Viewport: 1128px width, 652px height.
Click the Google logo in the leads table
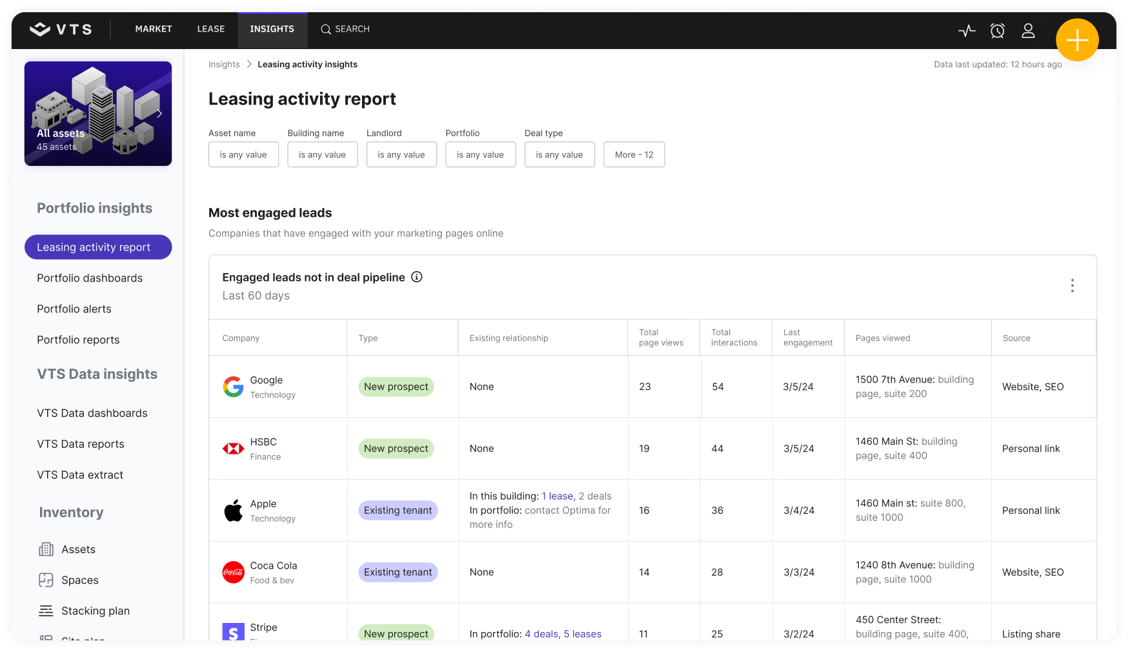pos(232,387)
